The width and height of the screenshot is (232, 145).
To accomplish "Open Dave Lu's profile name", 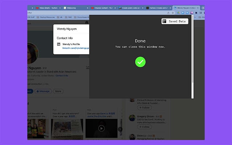I will coord(141,136).
